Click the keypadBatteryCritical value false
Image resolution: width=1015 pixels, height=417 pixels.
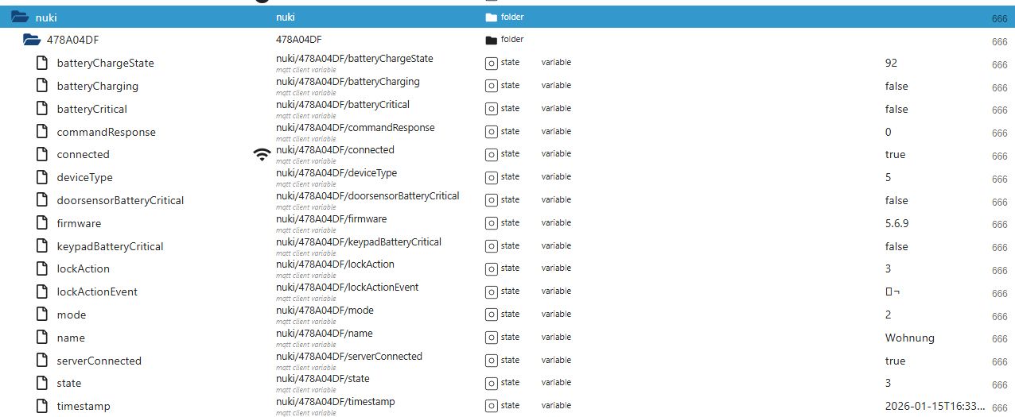tap(896, 246)
